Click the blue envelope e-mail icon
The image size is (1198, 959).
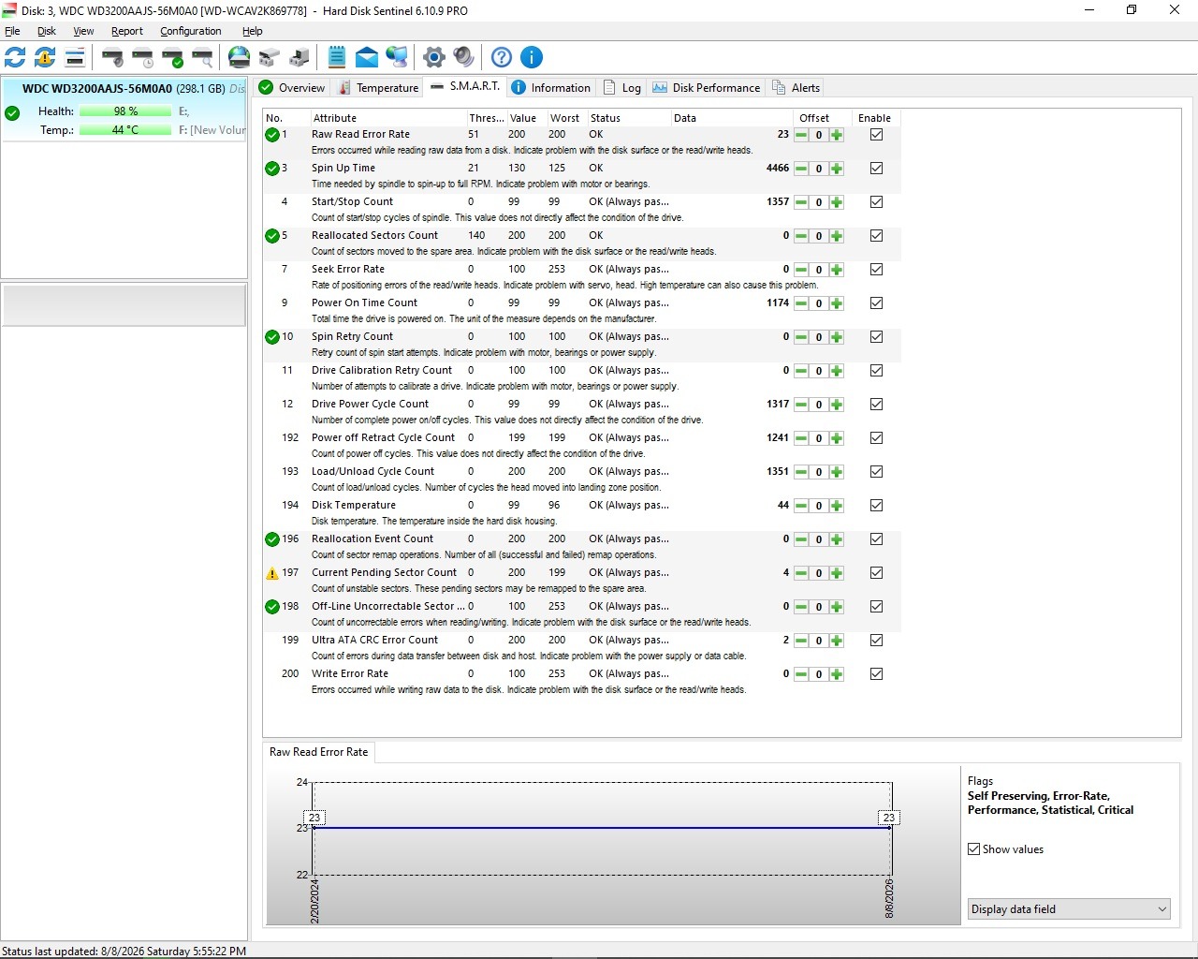[367, 57]
